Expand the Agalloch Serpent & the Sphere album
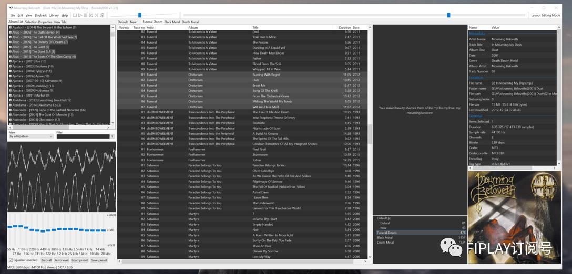572x274 pixels. coord(11,27)
